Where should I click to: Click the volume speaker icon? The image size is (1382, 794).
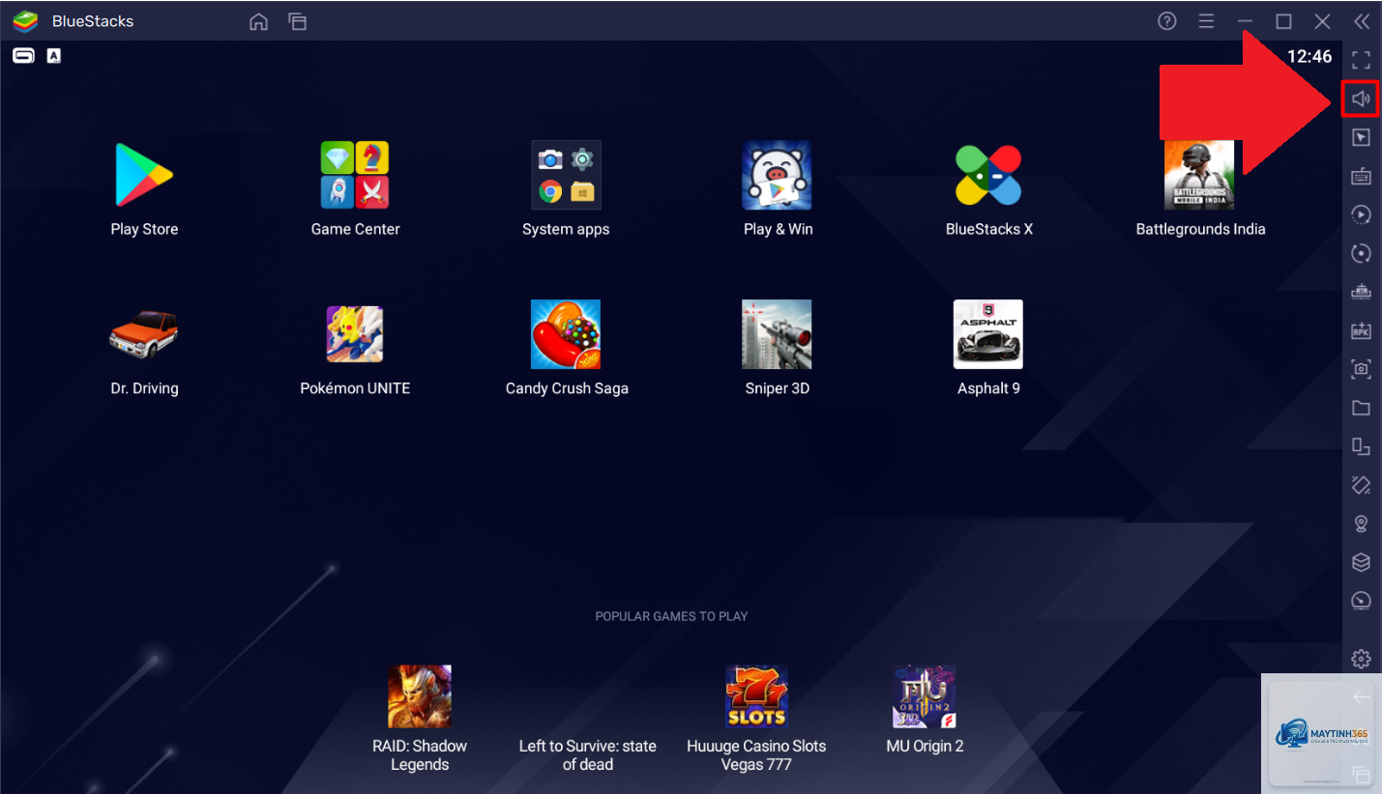pyautogui.click(x=1361, y=99)
